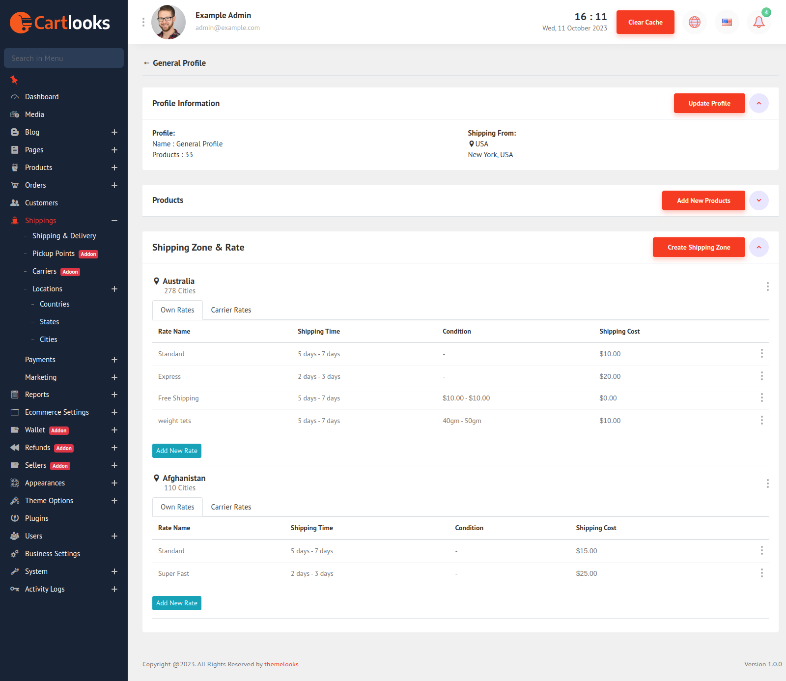Expand the Products sidebar menu
The height and width of the screenshot is (681, 786).
point(114,167)
